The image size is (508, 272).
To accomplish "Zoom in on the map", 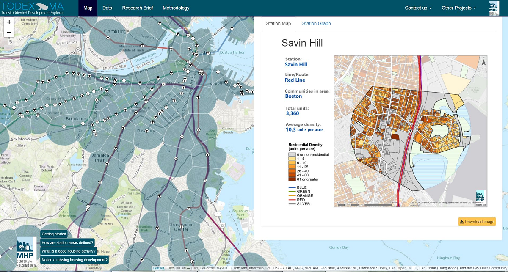I will click(9, 22).
